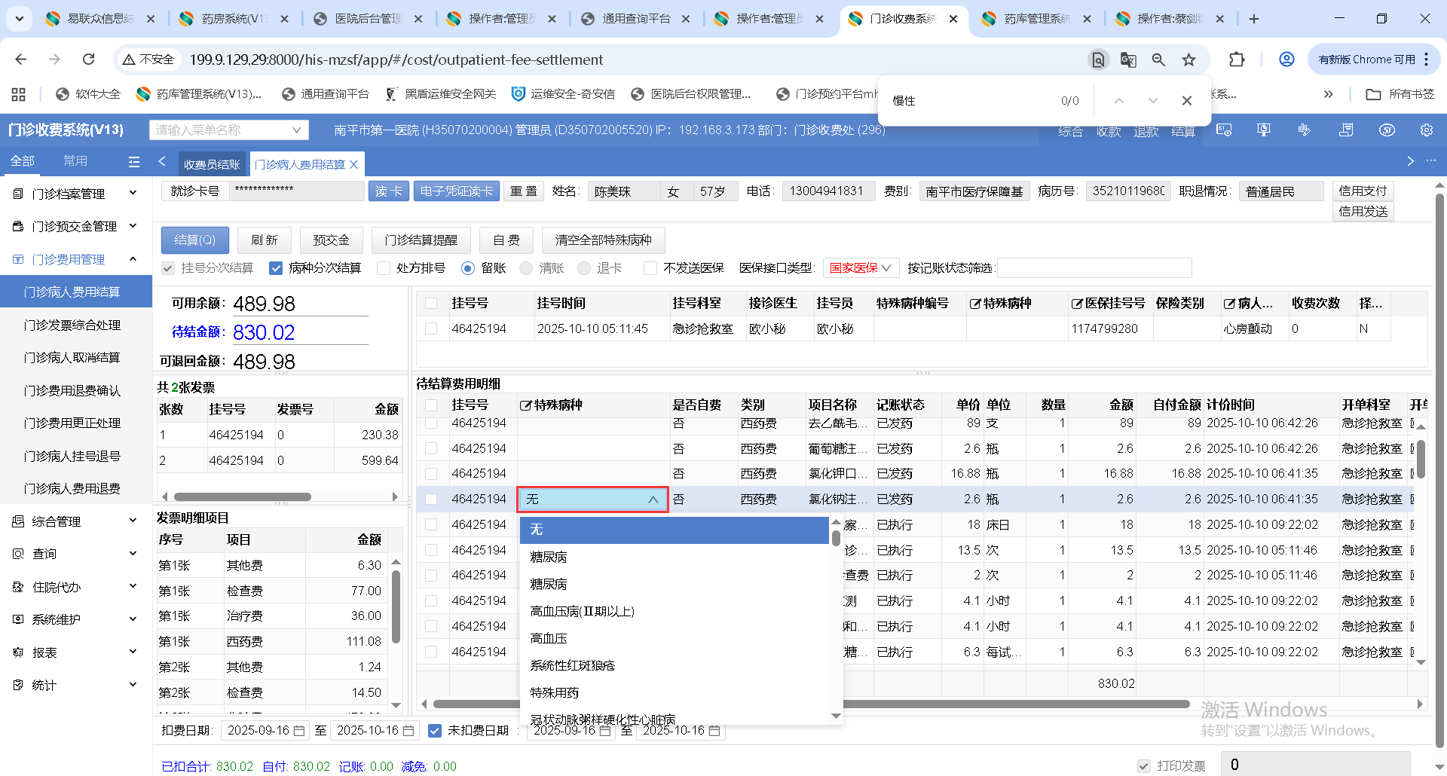Switch to the 收费员结账 tab
The width and height of the screenshot is (1447, 776).
tap(211, 164)
